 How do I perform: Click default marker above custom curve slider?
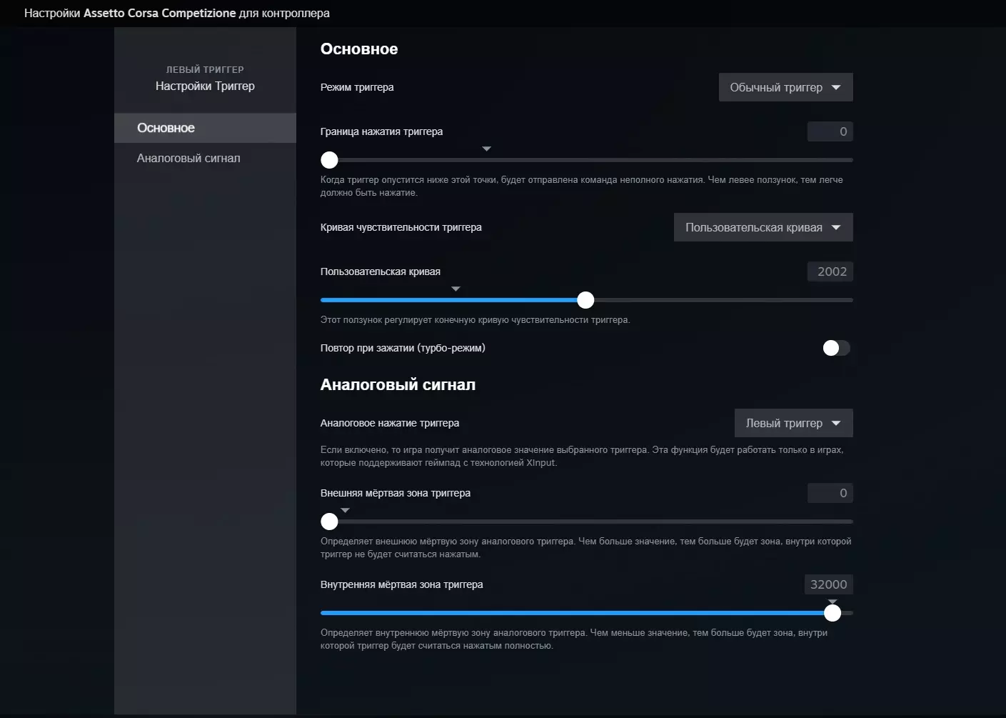(x=456, y=289)
